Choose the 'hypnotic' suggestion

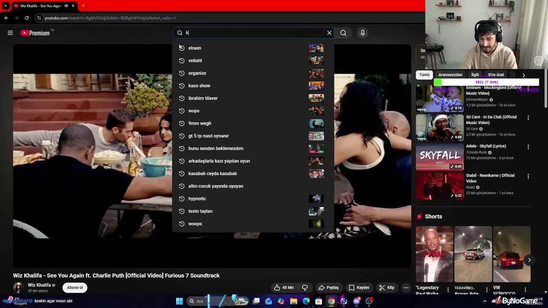point(253,198)
